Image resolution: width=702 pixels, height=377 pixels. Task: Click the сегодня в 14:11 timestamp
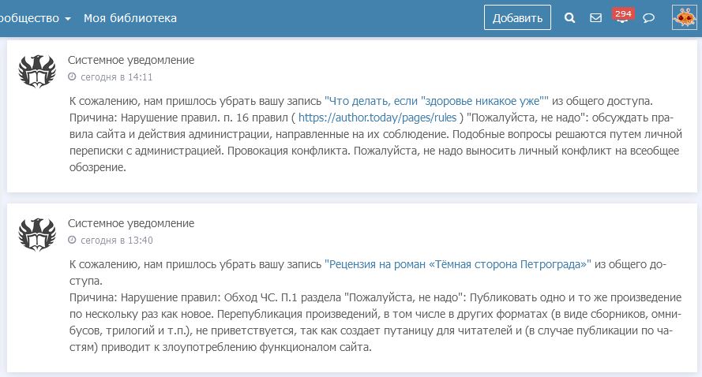tap(116, 77)
